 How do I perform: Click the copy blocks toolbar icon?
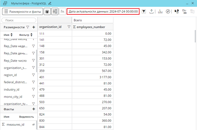[177, 11]
